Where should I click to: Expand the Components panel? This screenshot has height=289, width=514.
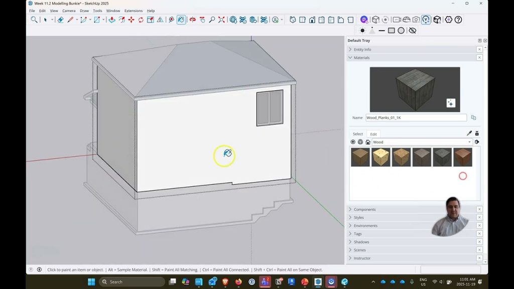coord(364,209)
